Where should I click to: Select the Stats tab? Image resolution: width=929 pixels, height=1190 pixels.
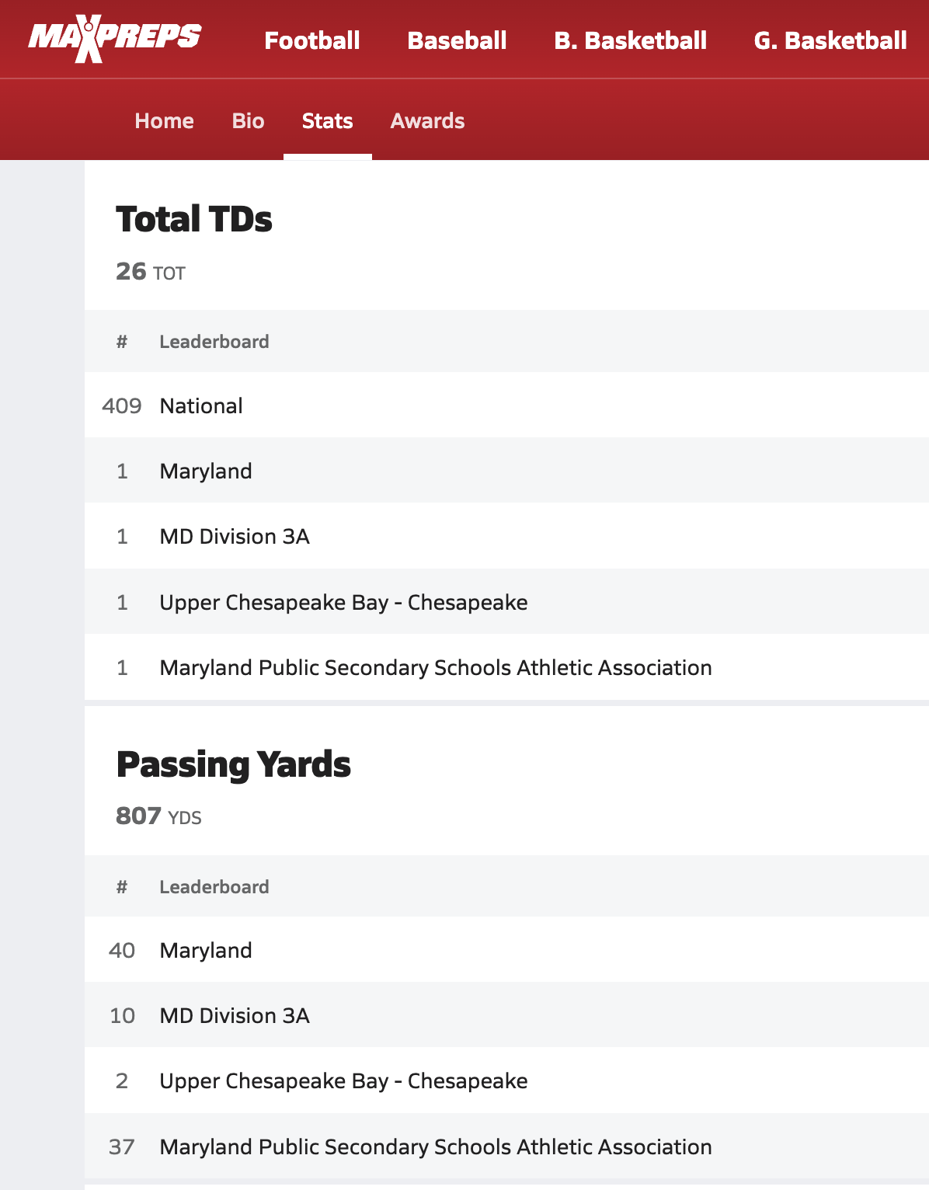(327, 121)
